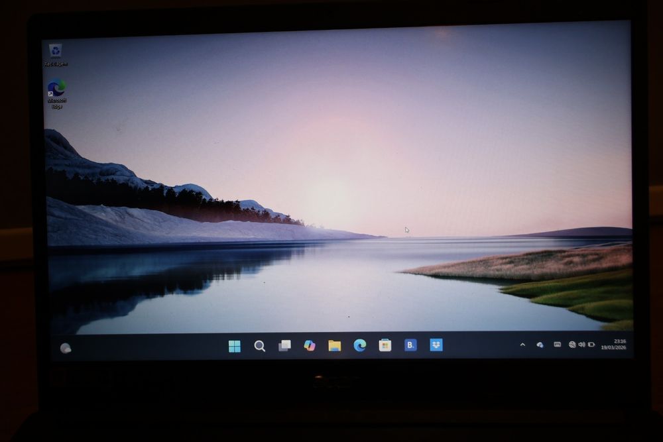Launch Copilot from the taskbar
This screenshot has height=442, width=663.
[310, 345]
